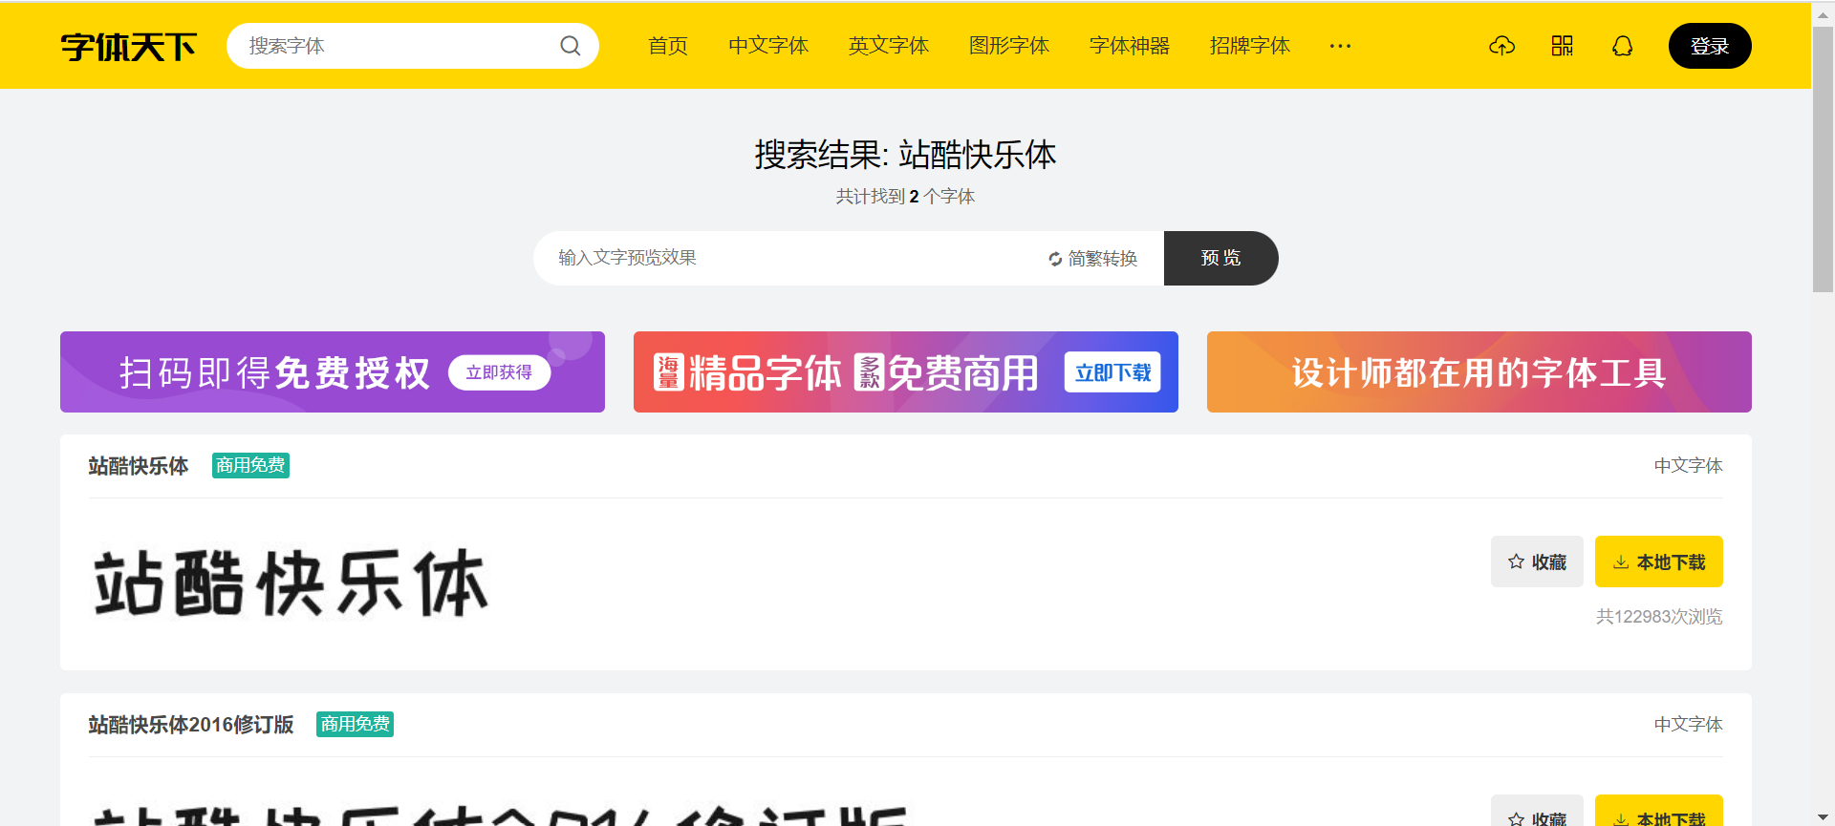
Task: Click 立即获得 on the purple banner
Action: [499, 372]
